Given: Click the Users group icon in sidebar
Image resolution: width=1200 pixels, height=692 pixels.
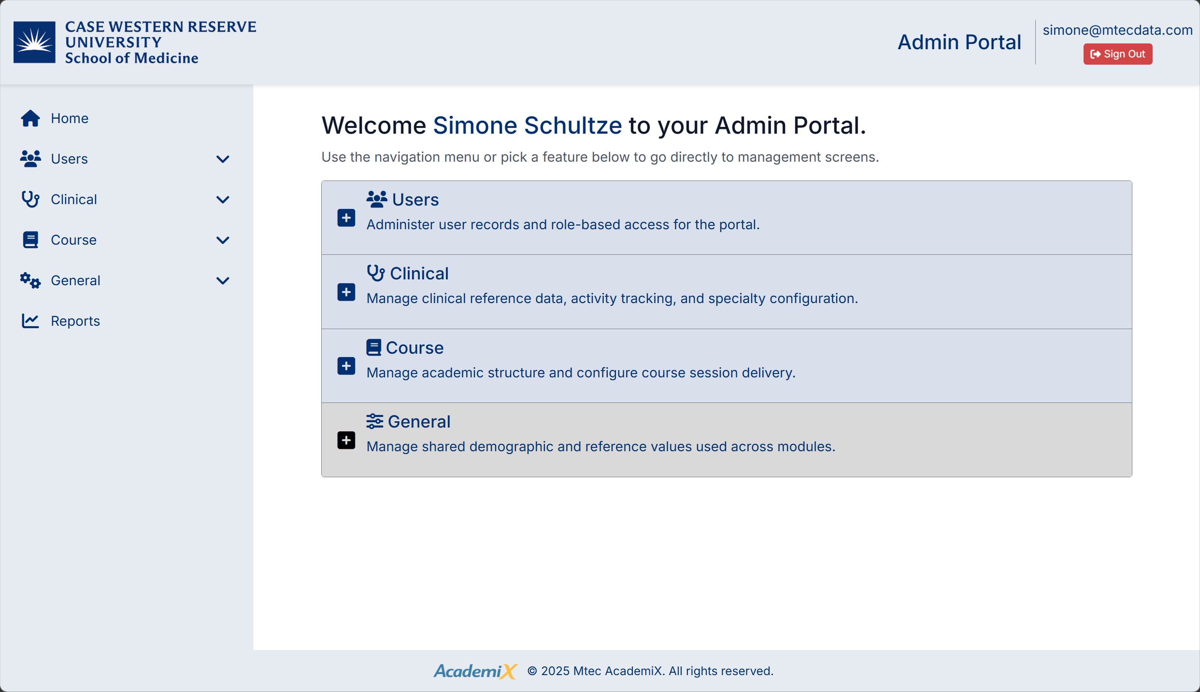Looking at the screenshot, I should 30,159.
